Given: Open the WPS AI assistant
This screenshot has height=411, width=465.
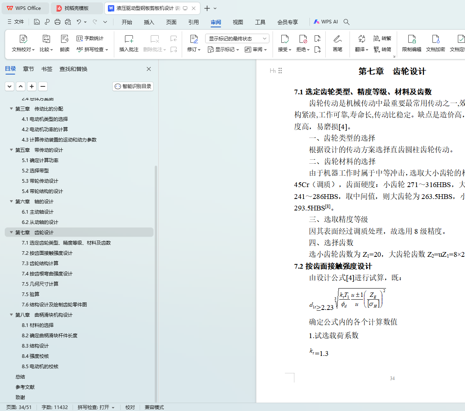Looking at the screenshot, I should pos(326,22).
